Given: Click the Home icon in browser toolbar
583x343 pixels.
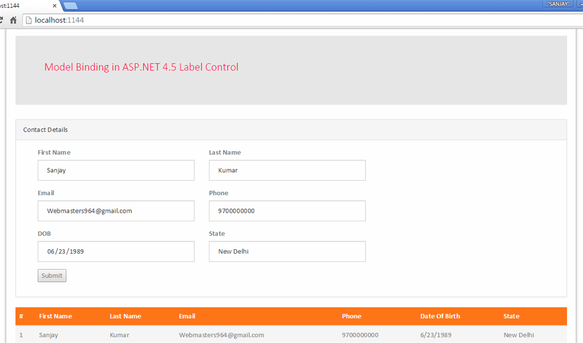Looking at the screenshot, I should pyautogui.click(x=13, y=19).
